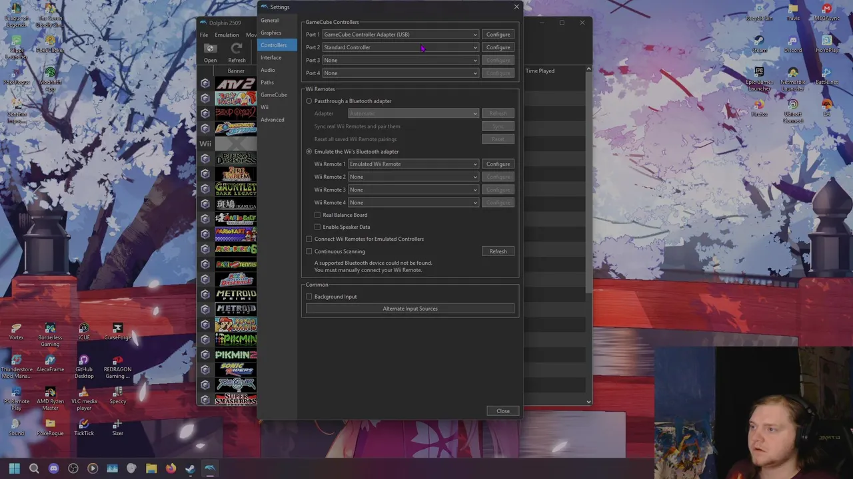The height and width of the screenshot is (479, 853).
Task: Open Port 4 controller dropdown
Action: point(401,73)
